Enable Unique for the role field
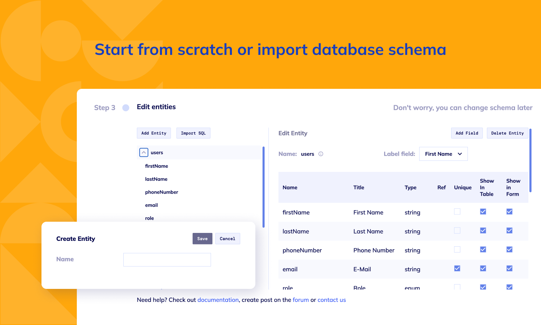Viewport: 541px width, 325px height. click(457, 287)
